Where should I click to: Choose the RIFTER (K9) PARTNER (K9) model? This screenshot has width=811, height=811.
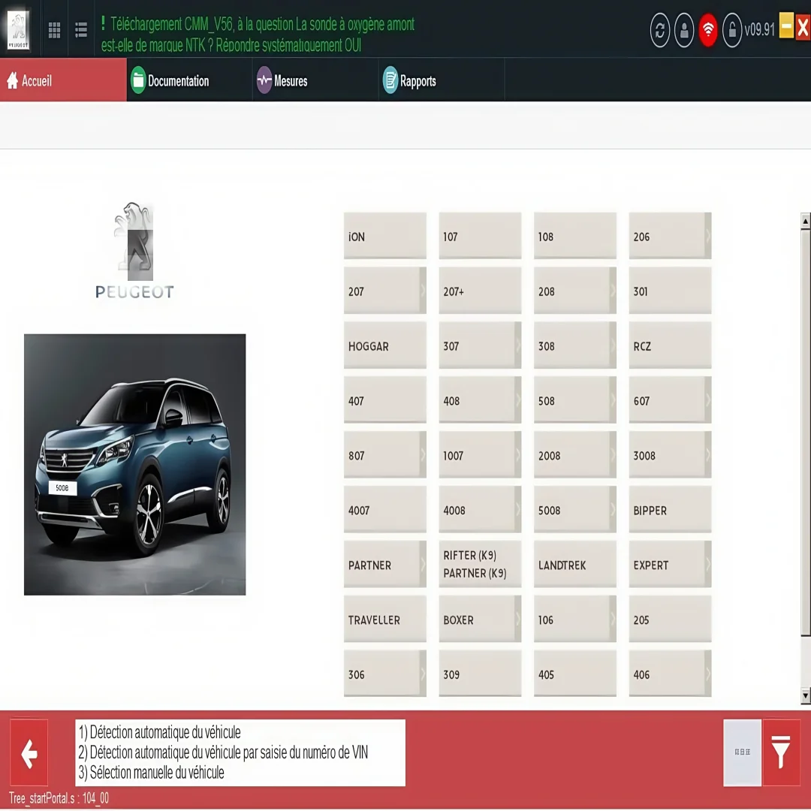point(480,564)
